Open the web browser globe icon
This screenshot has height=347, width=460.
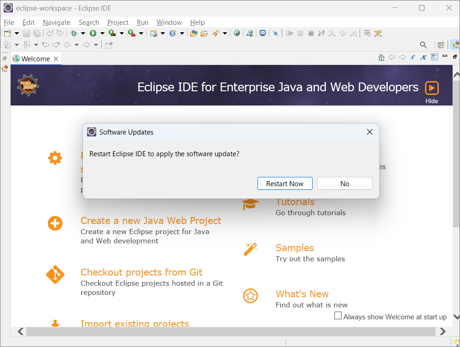click(237, 33)
